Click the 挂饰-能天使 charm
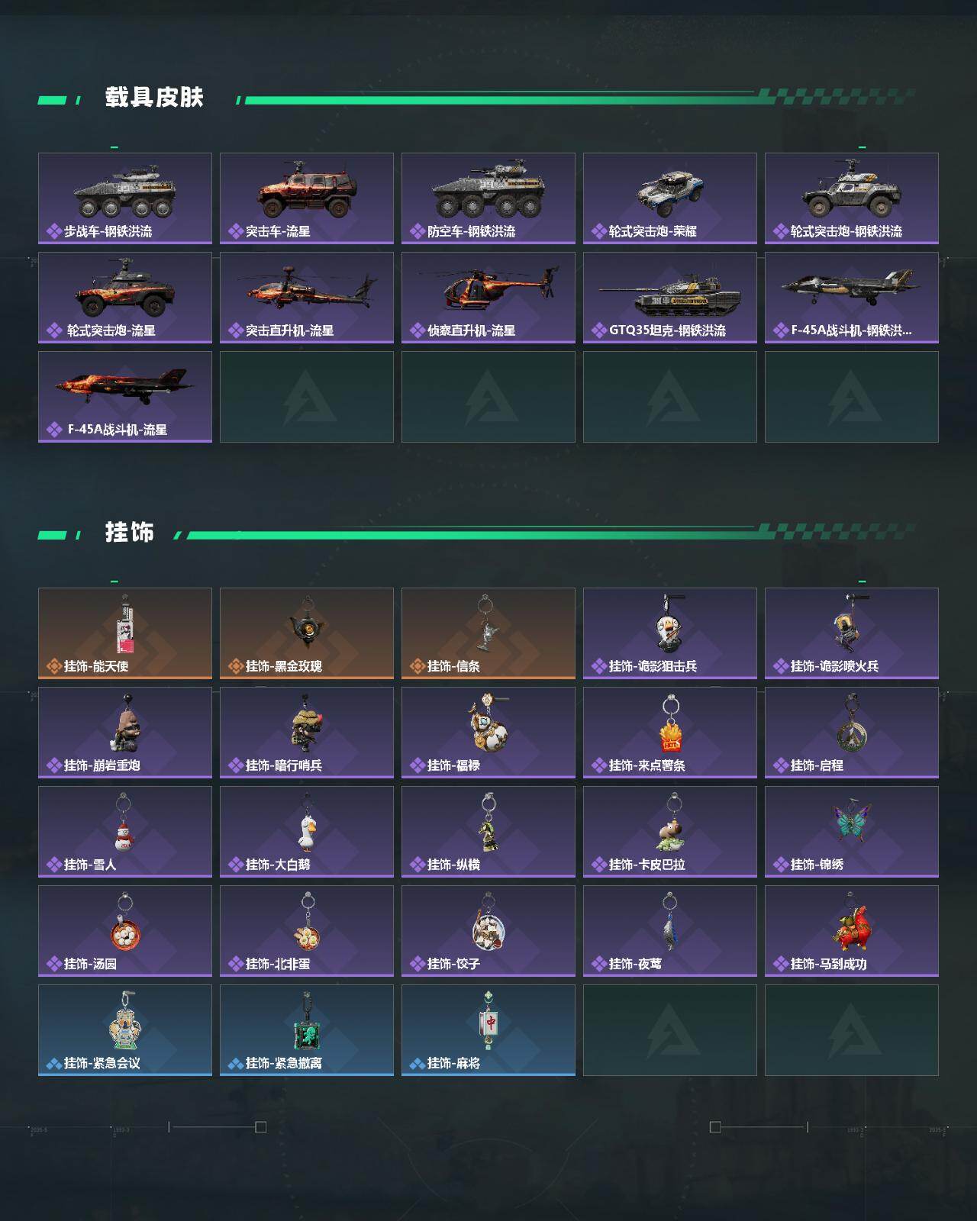Viewport: 977px width, 1221px height. point(125,633)
